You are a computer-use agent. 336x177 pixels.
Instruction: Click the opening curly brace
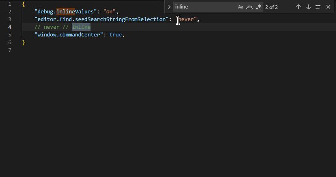coord(24,4)
